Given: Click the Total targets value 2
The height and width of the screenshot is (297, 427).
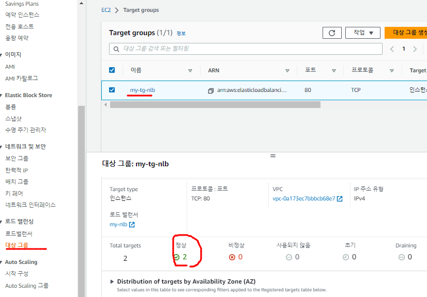Looking at the screenshot, I should pyautogui.click(x=125, y=258).
